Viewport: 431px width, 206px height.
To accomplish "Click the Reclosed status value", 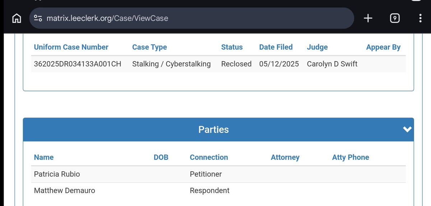I will [x=236, y=64].
